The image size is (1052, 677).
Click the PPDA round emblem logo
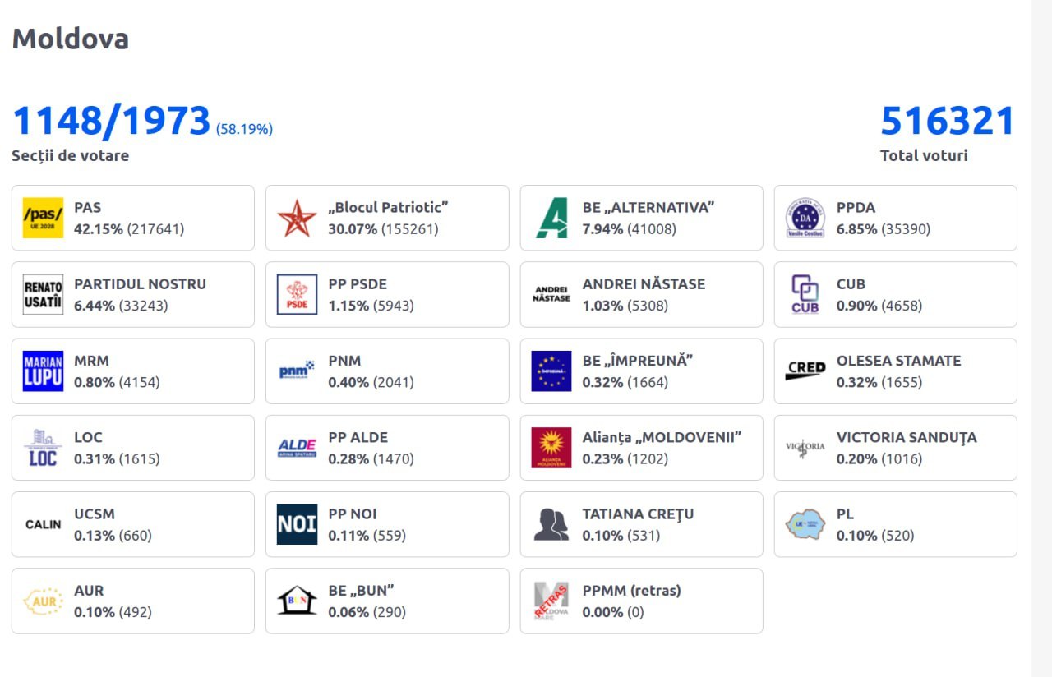click(x=805, y=219)
